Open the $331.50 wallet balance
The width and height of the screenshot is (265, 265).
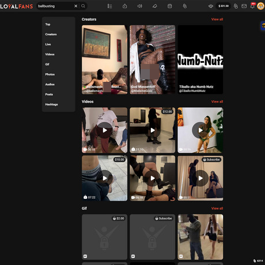[x=224, y=6]
